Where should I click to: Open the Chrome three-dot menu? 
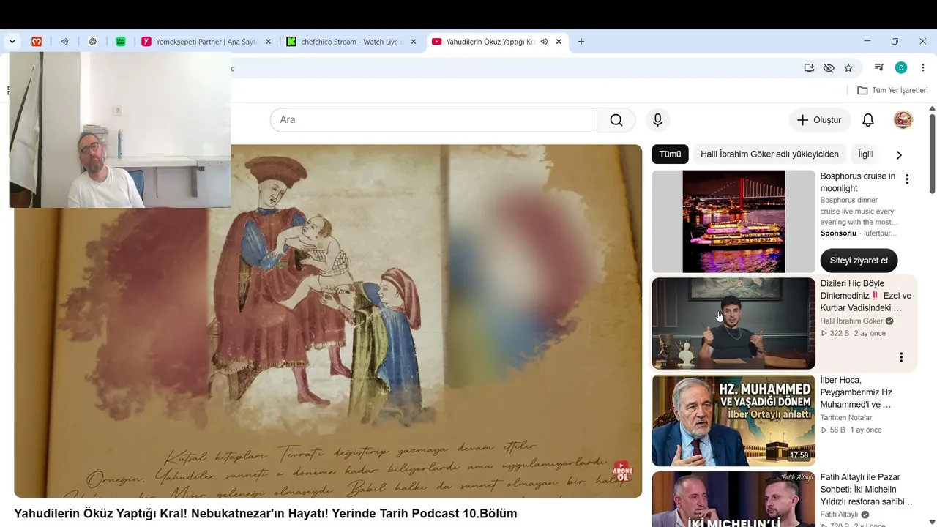[x=922, y=68]
